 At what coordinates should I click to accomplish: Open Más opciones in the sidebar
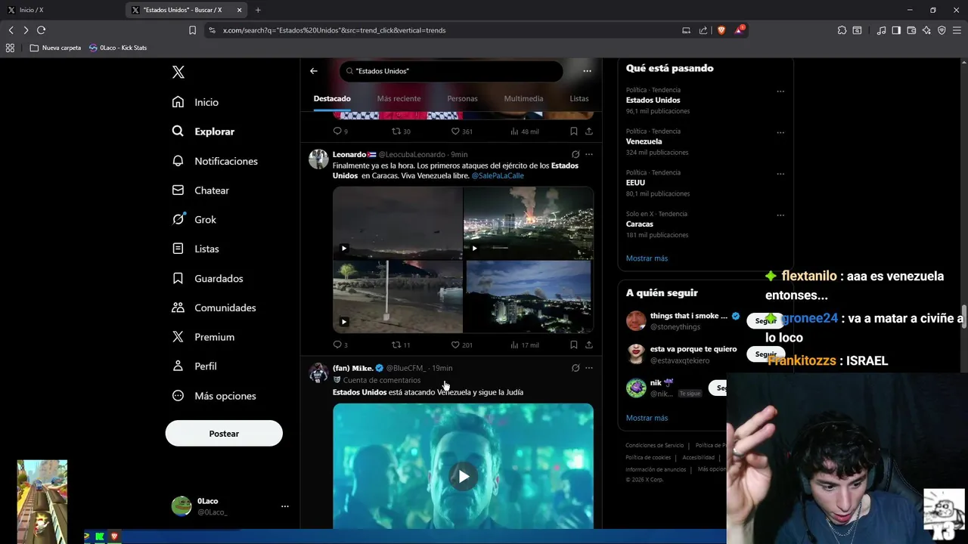pos(214,396)
